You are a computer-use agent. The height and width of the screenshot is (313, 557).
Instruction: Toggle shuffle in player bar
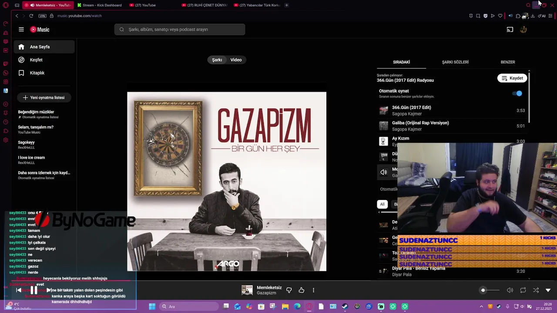[x=536, y=290]
